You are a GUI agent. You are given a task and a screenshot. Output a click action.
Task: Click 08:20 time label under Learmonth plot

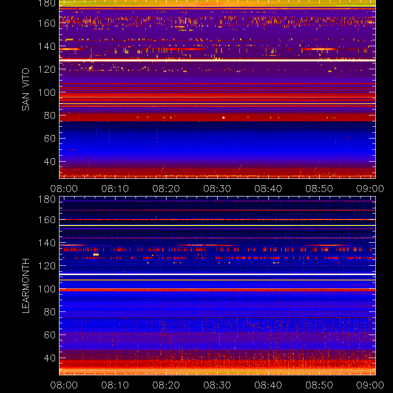click(166, 385)
